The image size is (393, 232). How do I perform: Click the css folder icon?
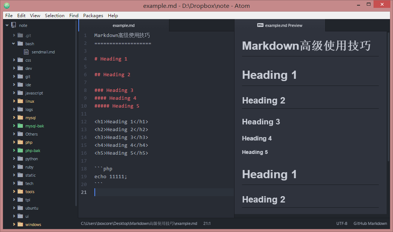20,60
